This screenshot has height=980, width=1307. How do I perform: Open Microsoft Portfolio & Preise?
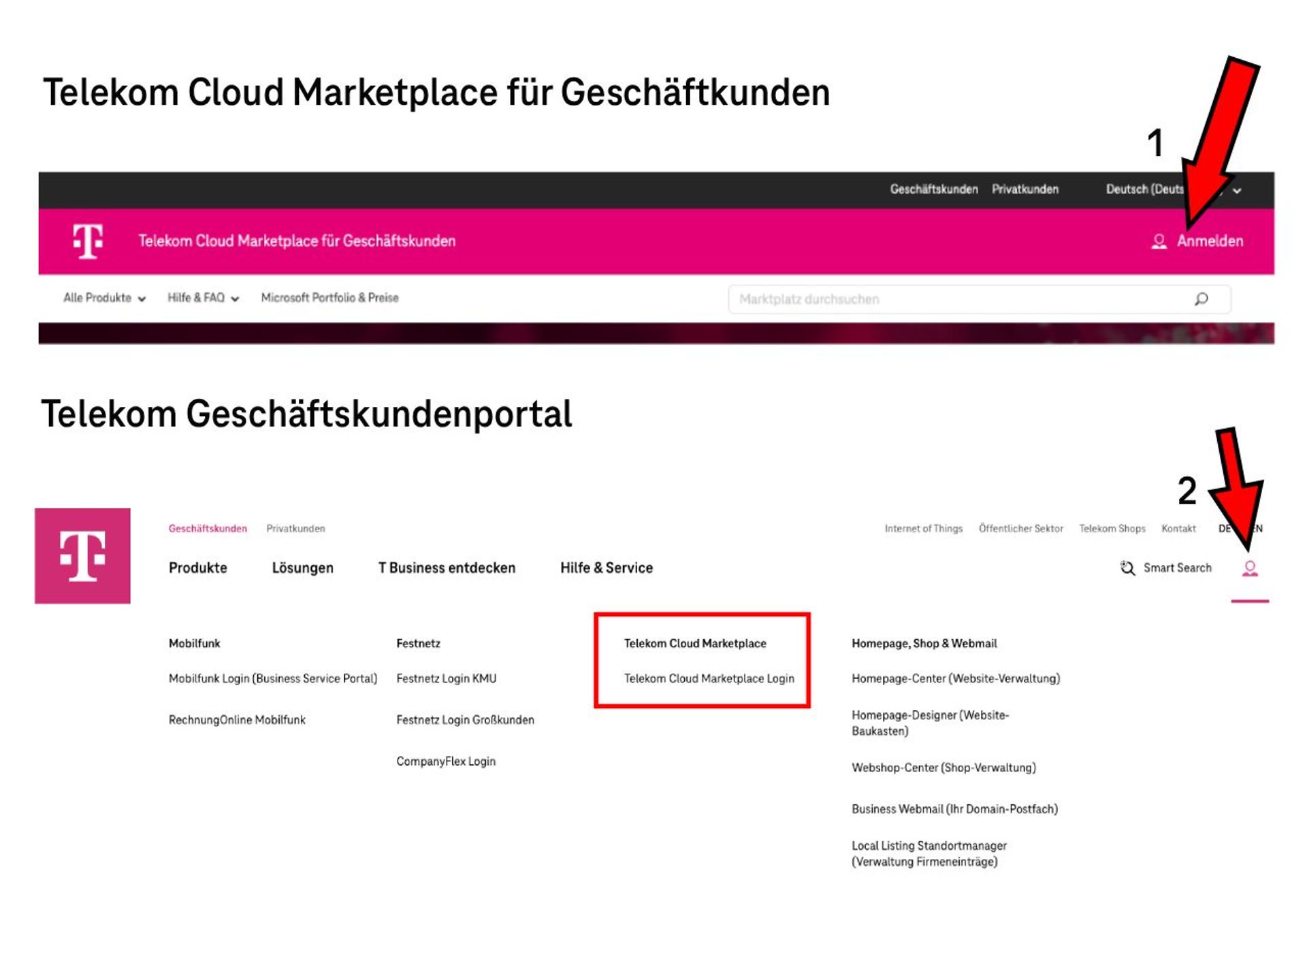point(330,297)
